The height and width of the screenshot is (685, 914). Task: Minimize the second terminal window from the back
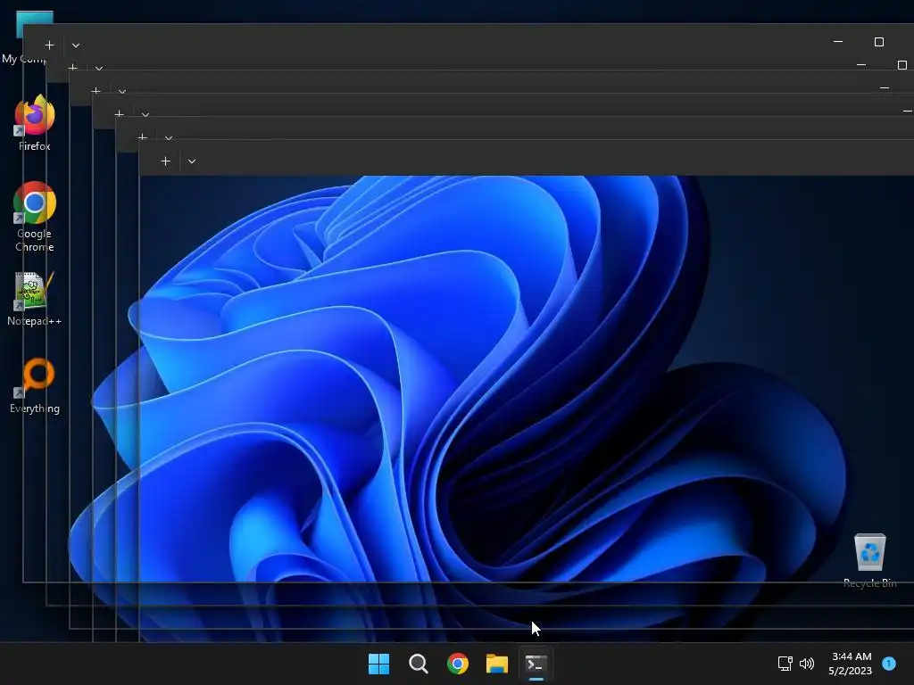tap(861, 64)
